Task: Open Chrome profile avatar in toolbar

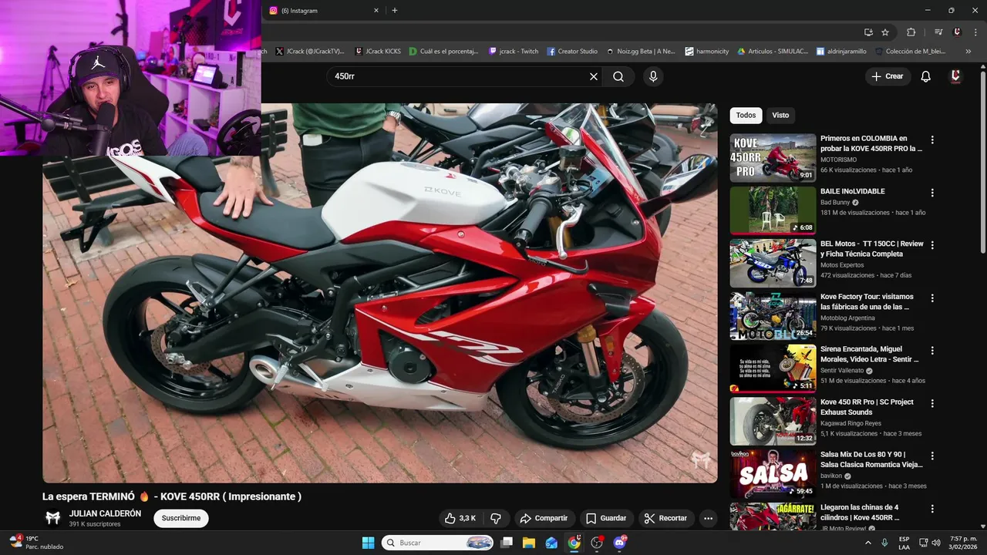Action: coord(957,32)
